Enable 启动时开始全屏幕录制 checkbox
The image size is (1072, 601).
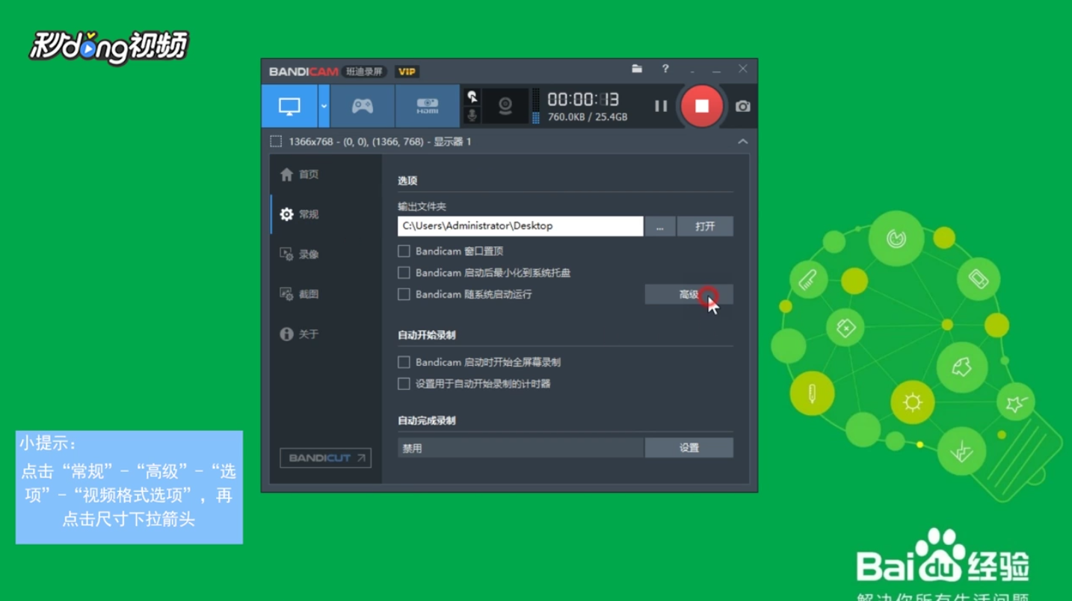[404, 362]
